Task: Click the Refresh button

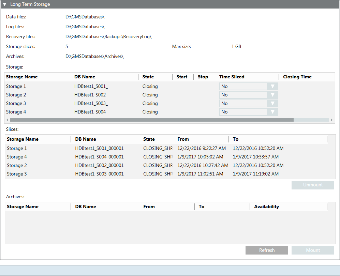Action: [267, 250]
